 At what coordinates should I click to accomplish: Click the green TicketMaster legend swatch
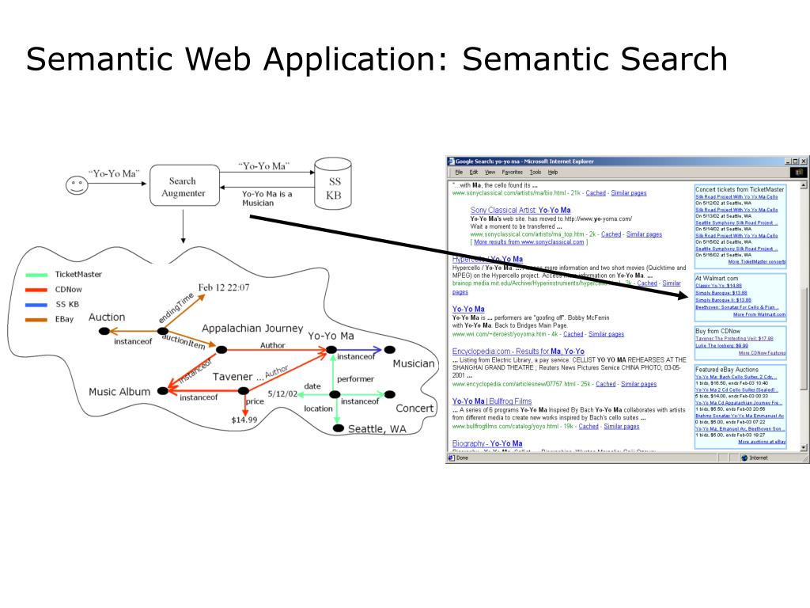(x=36, y=275)
